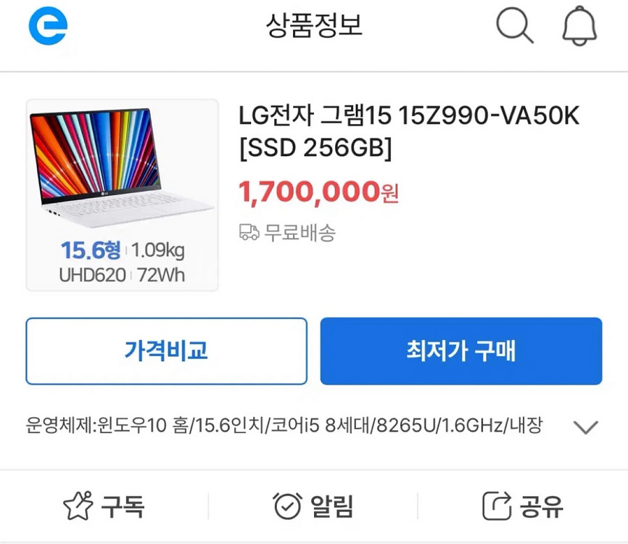Screen dimensions: 628x544
Task: Tap the blue e logo
Action: [x=48, y=25]
